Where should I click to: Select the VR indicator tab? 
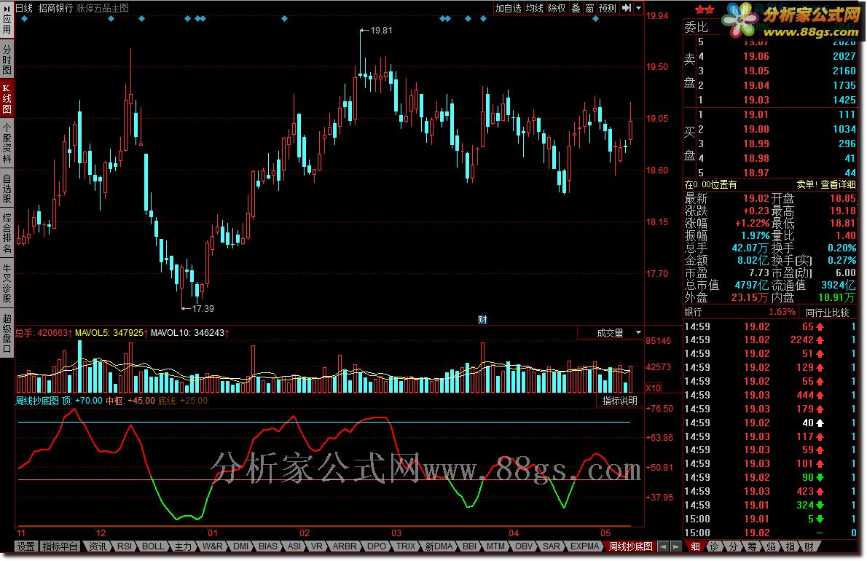[x=316, y=546]
